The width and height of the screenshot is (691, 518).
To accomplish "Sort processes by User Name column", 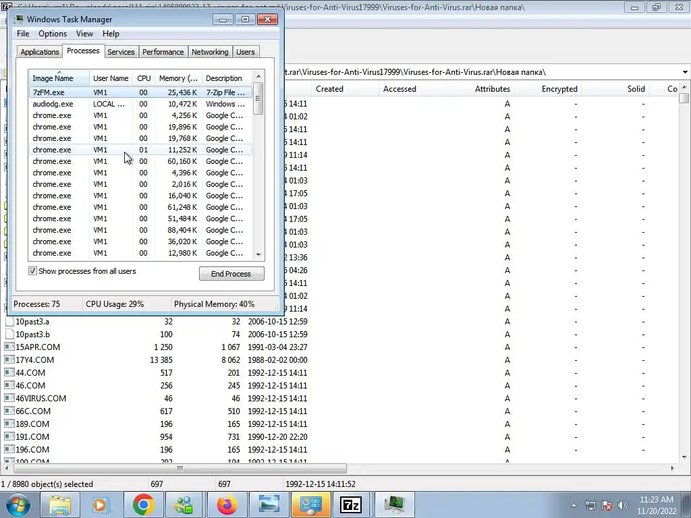I will pyautogui.click(x=111, y=78).
